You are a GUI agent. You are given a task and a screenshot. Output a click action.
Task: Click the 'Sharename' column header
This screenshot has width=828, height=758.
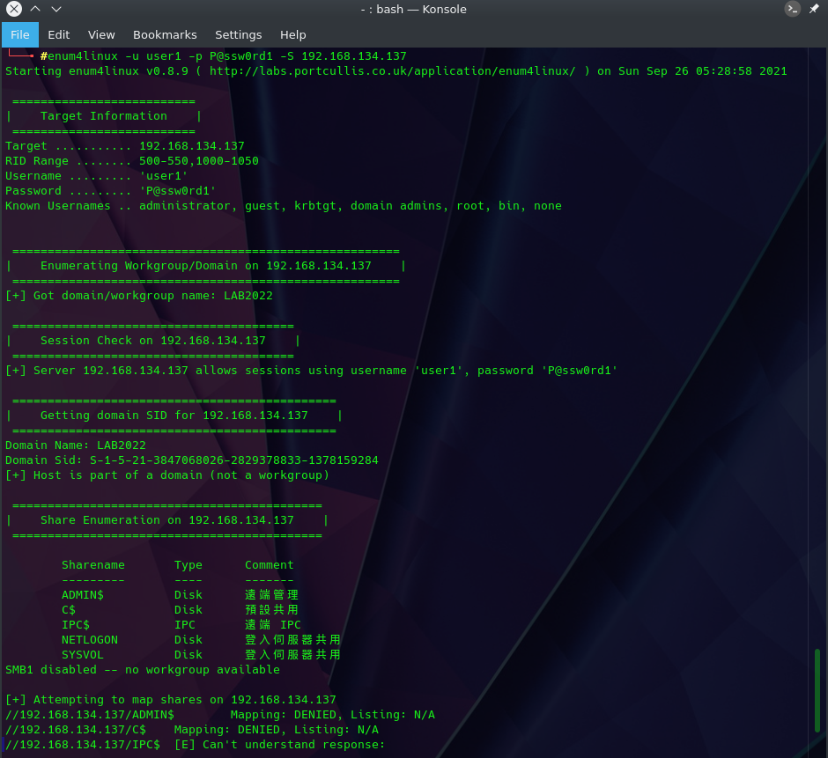[93, 564]
